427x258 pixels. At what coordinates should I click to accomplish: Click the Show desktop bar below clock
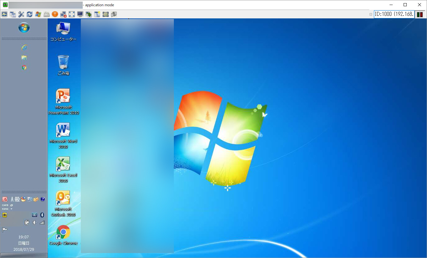tap(24, 255)
